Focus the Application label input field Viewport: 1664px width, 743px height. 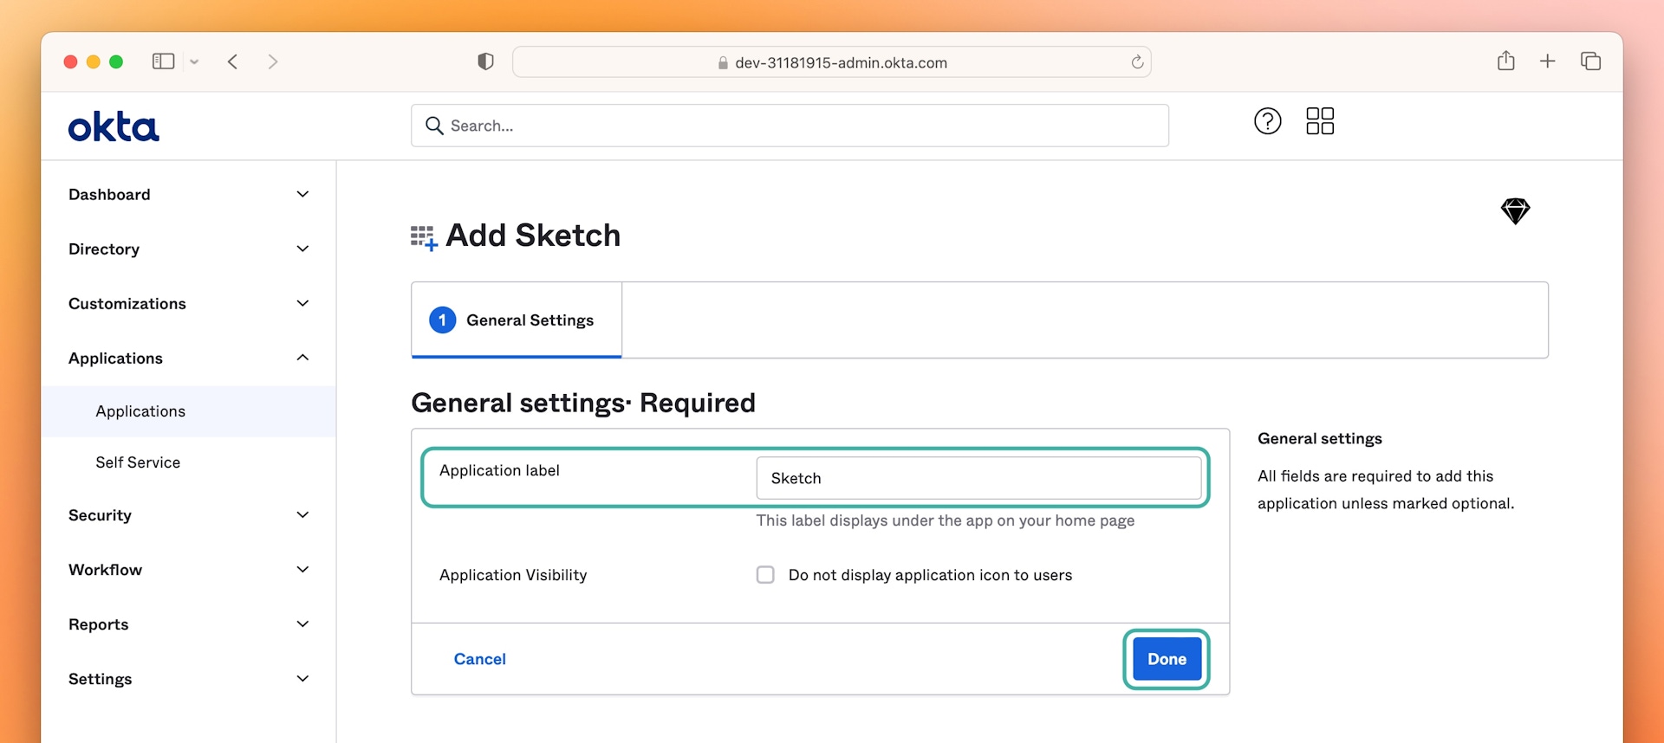click(978, 478)
